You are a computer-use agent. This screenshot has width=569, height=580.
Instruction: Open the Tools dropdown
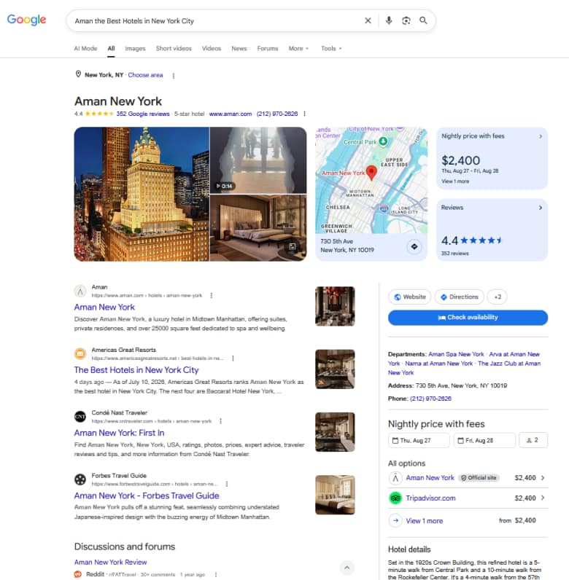(x=331, y=49)
